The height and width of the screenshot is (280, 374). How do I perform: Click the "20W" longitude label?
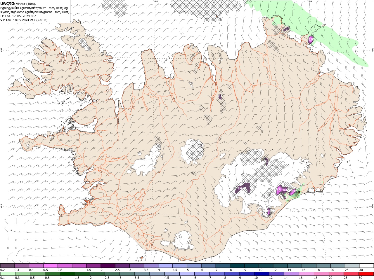point(156,1)
